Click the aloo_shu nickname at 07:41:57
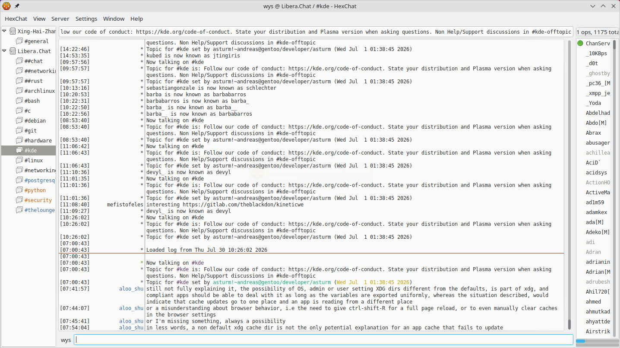The height and width of the screenshot is (348, 620). (131, 289)
